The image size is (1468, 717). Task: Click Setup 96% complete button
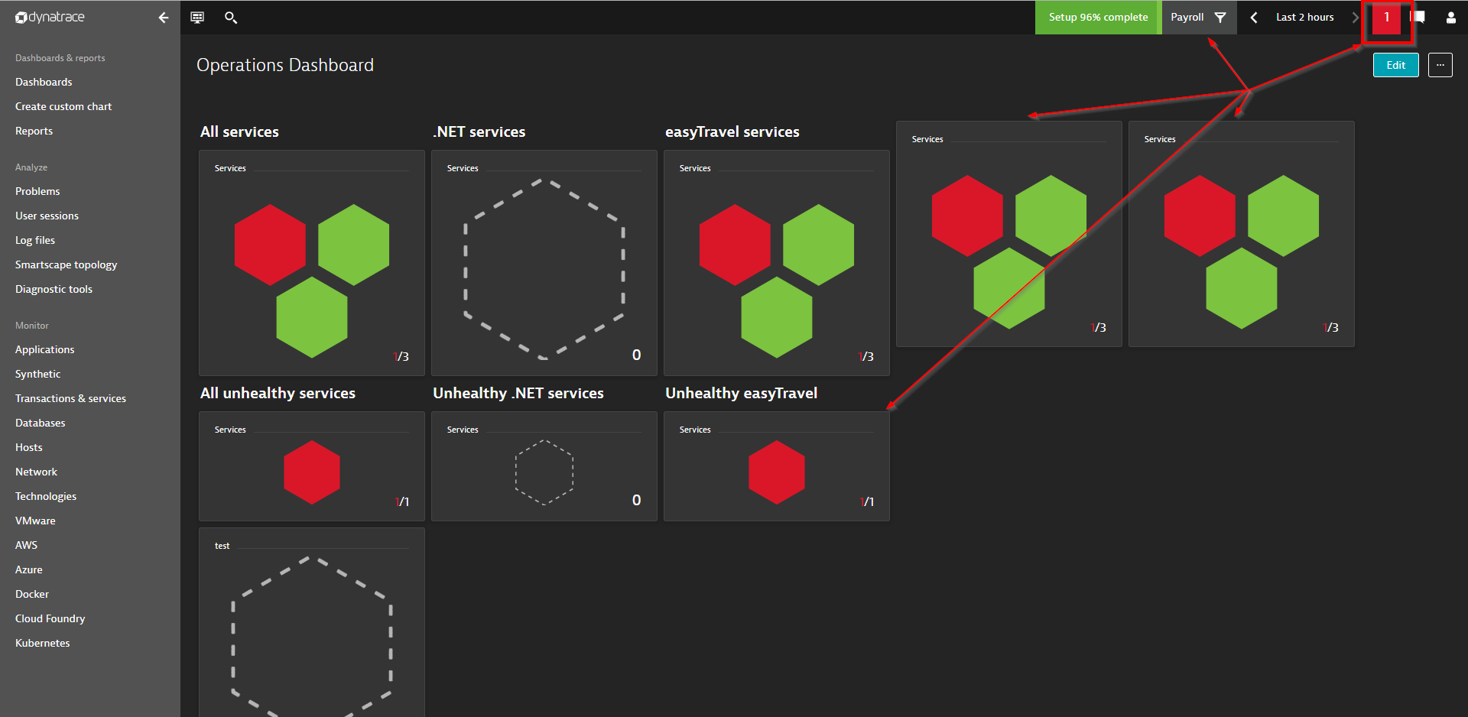(1098, 17)
